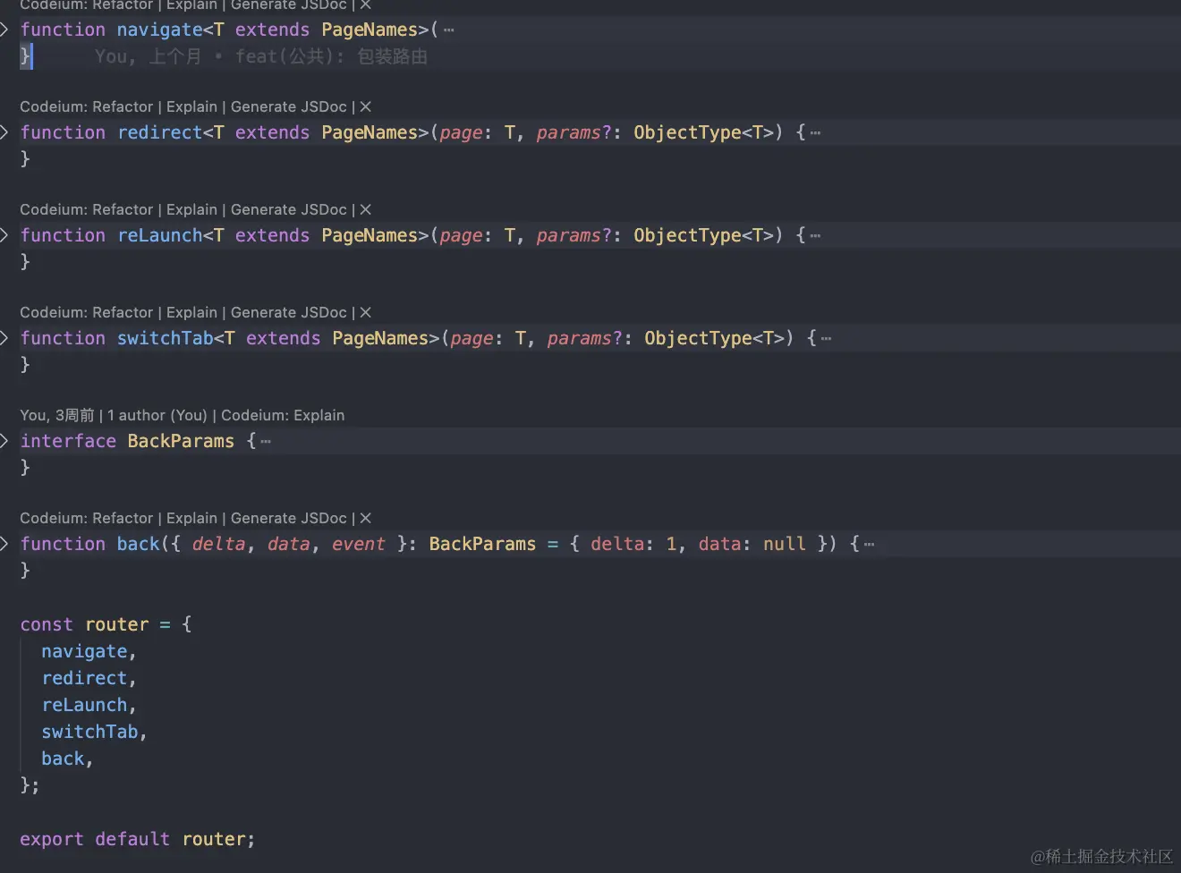The image size is (1181, 873).
Task: Click the inline blame 'feat(公共): 包装路由' annotation
Action: point(331,56)
